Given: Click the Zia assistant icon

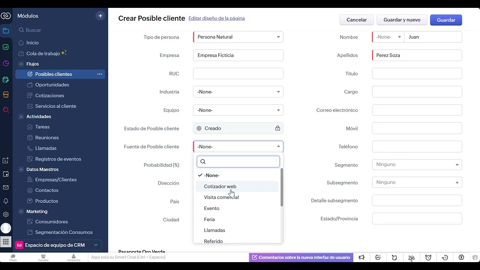Looking at the screenshot, I should (411, 257).
